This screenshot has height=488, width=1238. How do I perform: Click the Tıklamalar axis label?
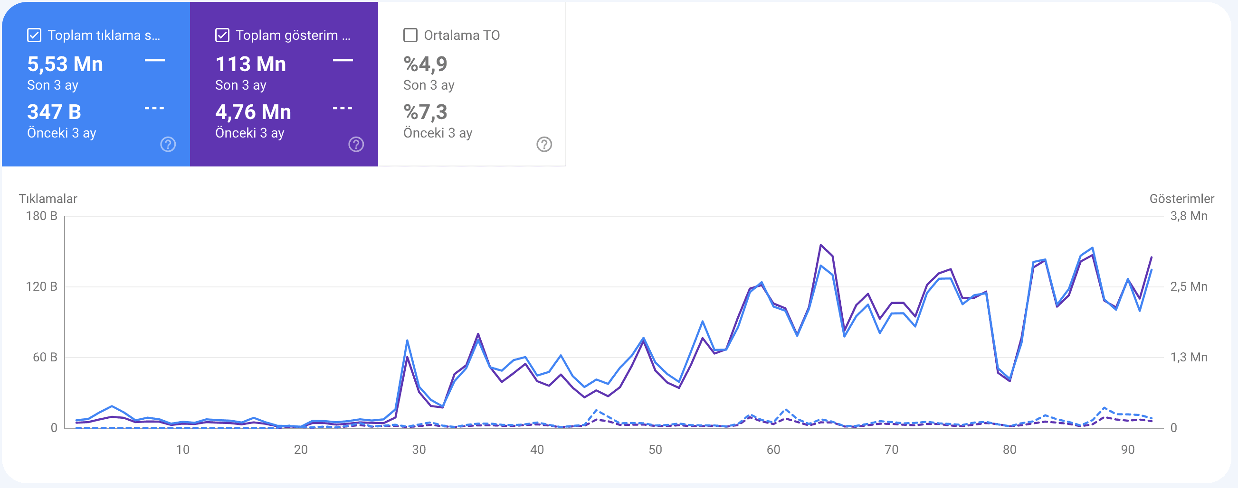point(48,198)
